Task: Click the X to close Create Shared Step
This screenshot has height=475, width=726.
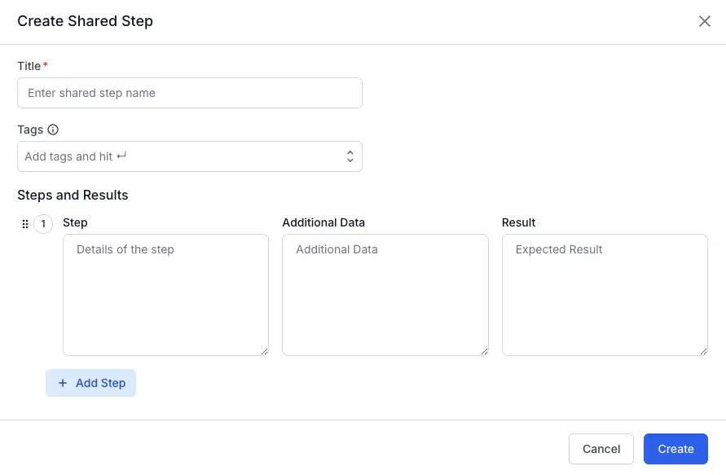Action: [x=704, y=21]
